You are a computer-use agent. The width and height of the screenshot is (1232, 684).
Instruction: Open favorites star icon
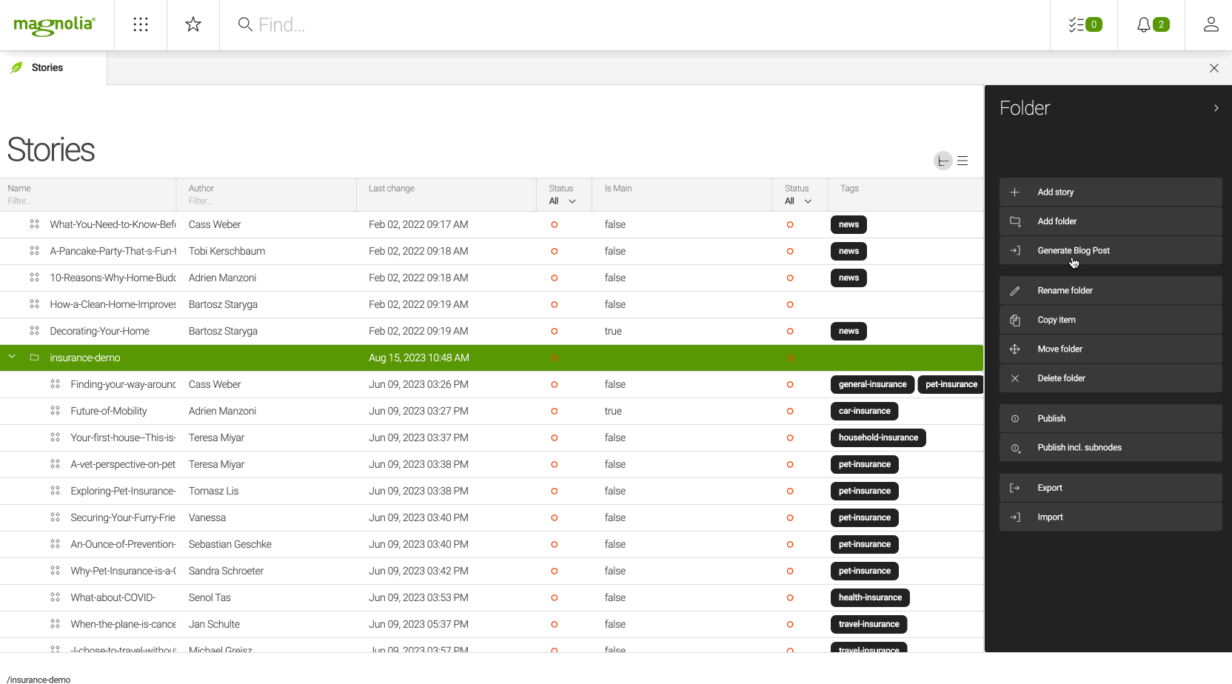pyautogui.click(x=193, y=25)
